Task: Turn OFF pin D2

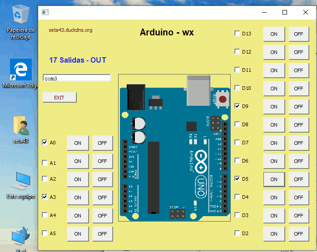Action: pos(298,234)
